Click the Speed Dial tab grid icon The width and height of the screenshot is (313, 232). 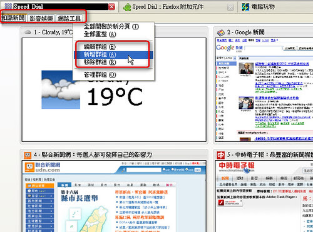click(x=8, y=6)
